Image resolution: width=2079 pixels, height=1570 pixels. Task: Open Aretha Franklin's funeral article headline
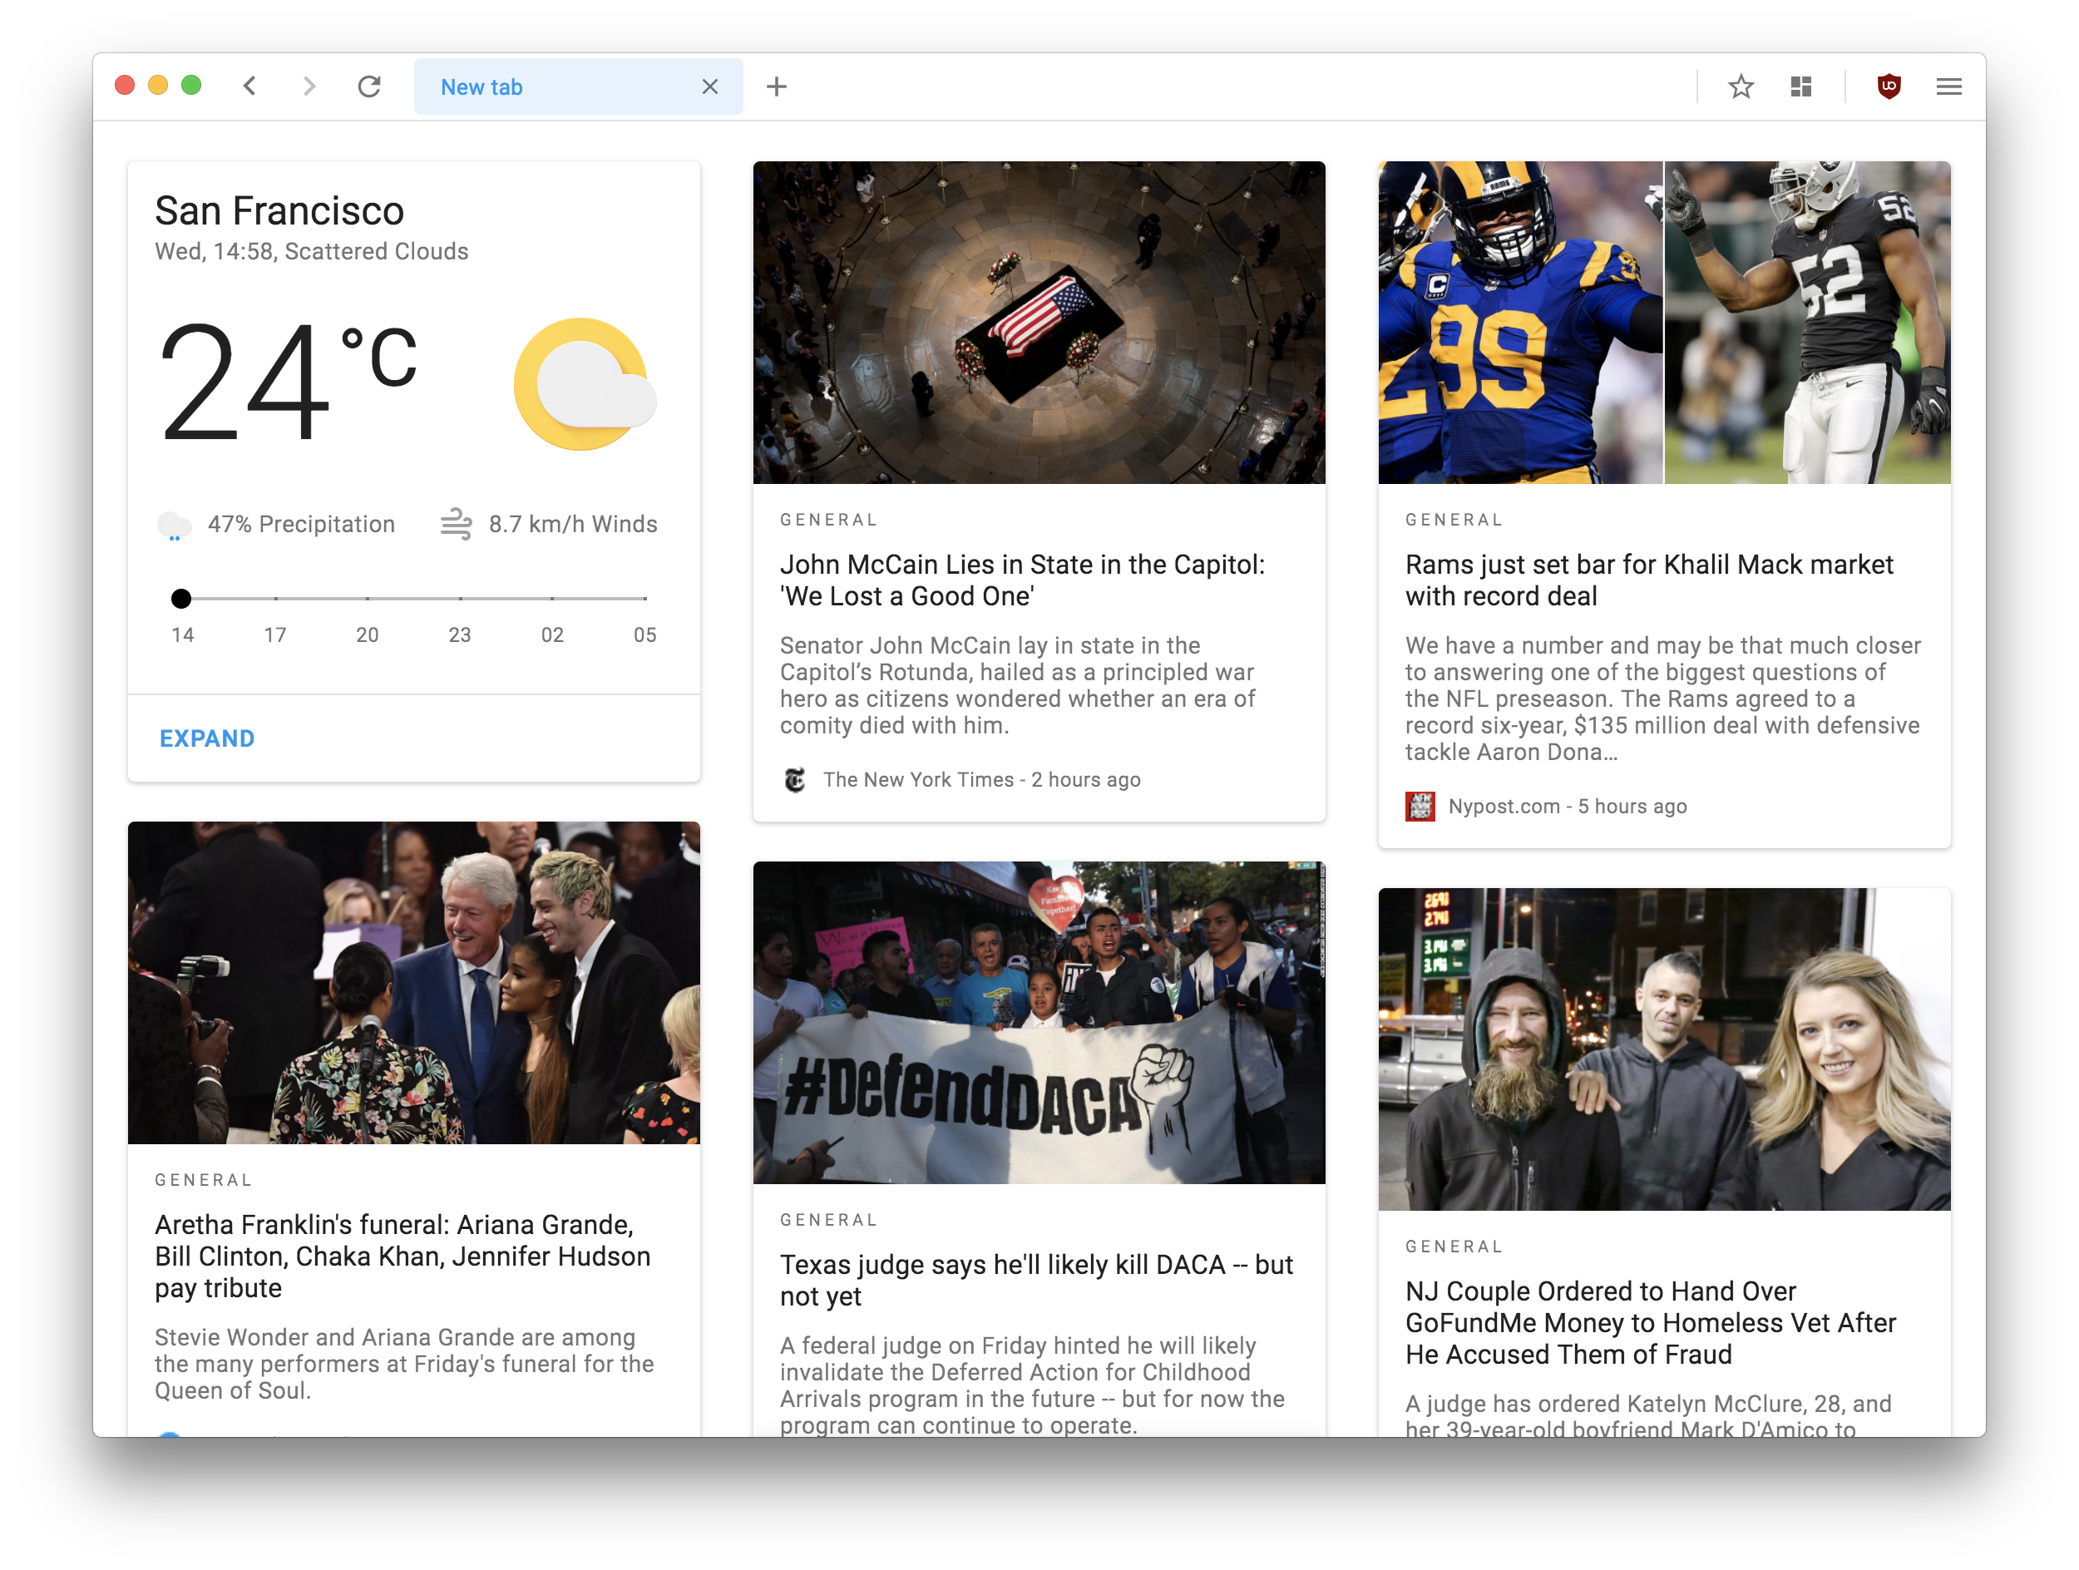coord(402,1255)
